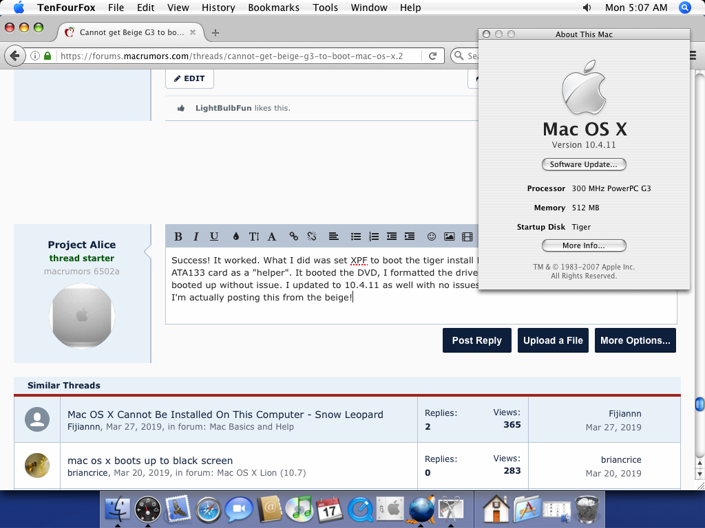
Task: Open the Trash in the Dock
Action: (x=587, y=509)
